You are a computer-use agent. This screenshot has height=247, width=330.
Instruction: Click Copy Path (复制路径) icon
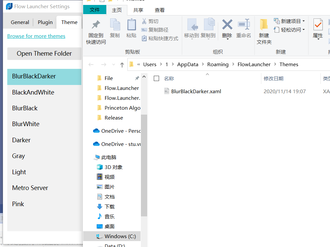[x=144, y=30]
